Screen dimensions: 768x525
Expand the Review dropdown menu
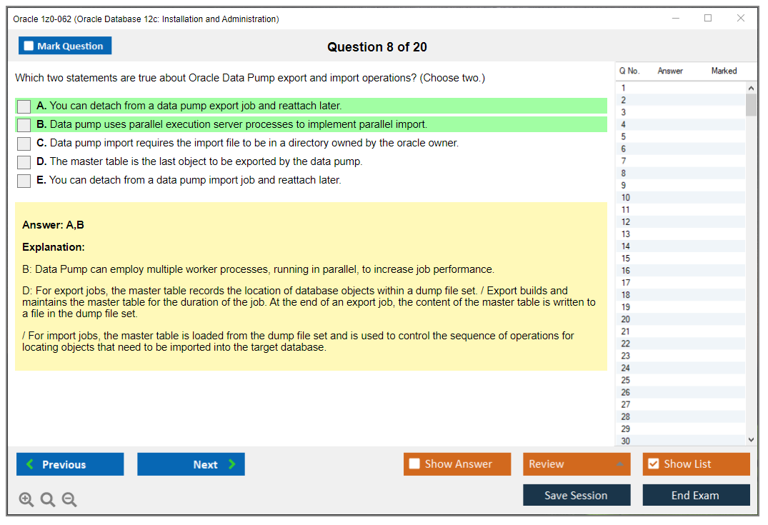[x=619, y=464]
